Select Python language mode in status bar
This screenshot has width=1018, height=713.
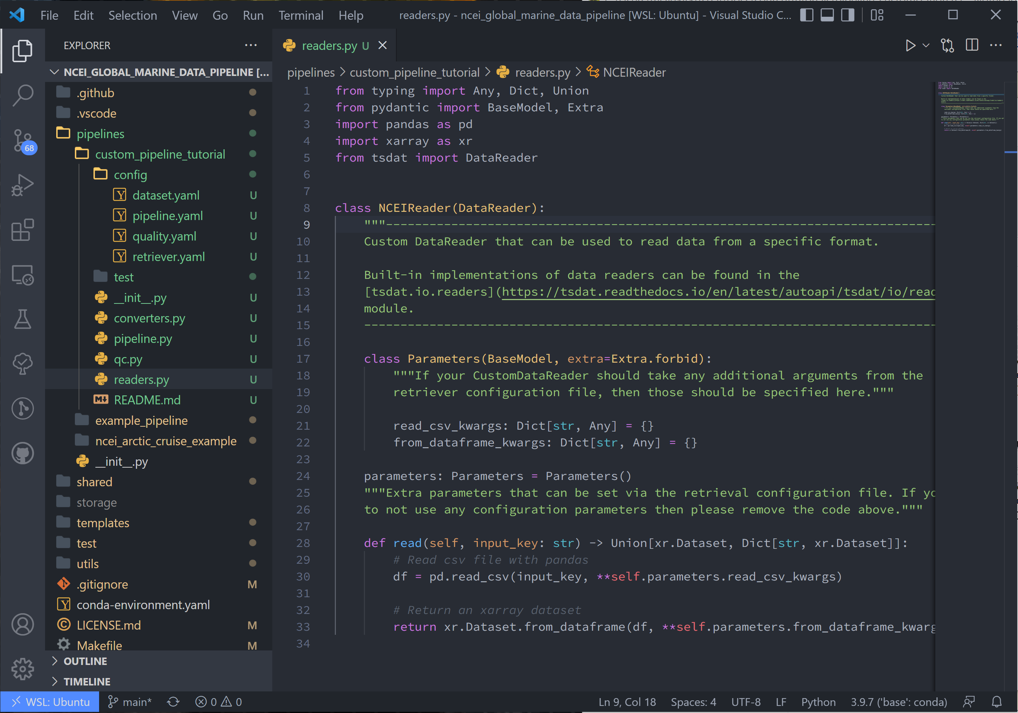[818, 702]
